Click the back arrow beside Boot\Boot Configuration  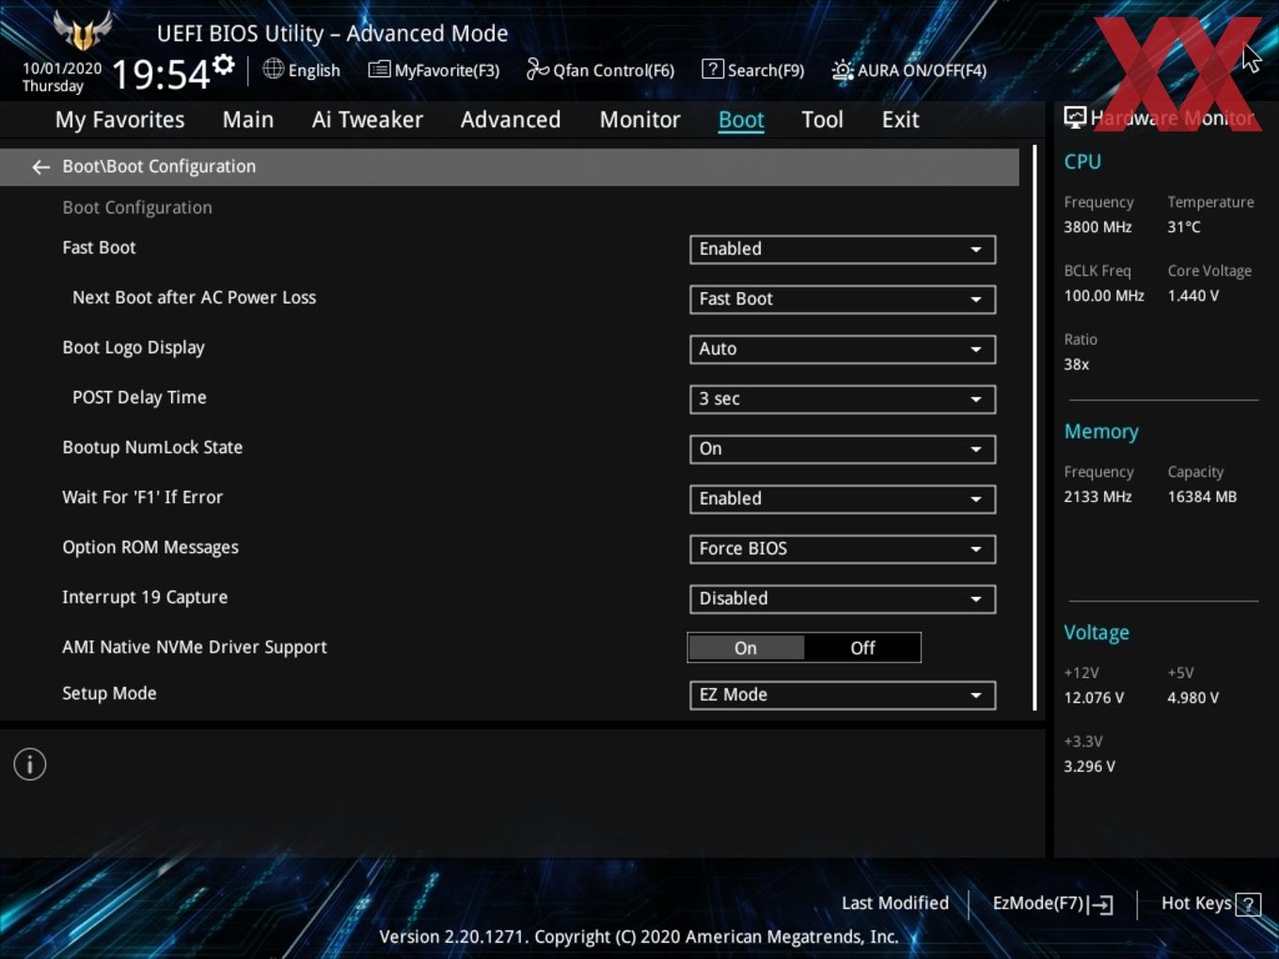(40, 167)
